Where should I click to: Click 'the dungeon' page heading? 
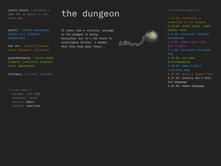coord(90,14)
